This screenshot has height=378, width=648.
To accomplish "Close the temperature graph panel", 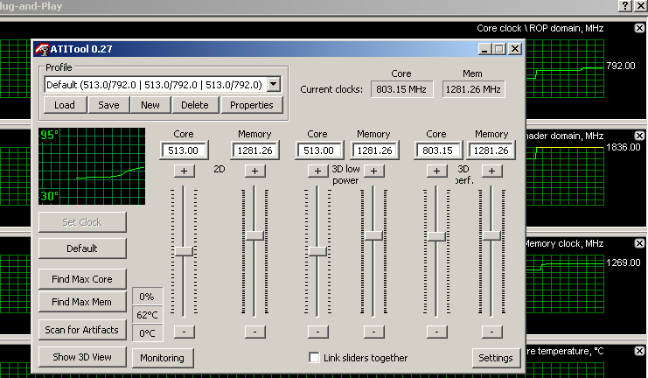I will [639, 351].
